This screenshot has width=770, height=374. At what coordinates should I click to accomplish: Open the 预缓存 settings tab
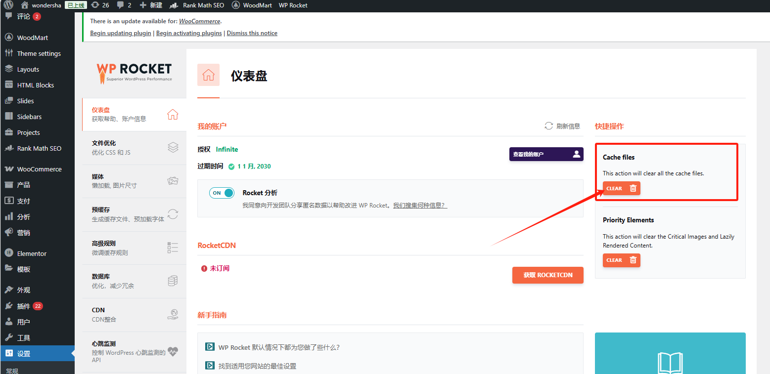[x=128, y=214]
